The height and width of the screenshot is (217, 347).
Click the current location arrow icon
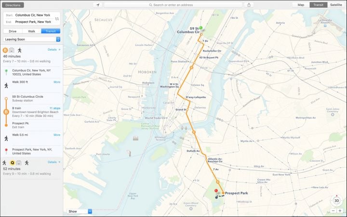point(97,5)
